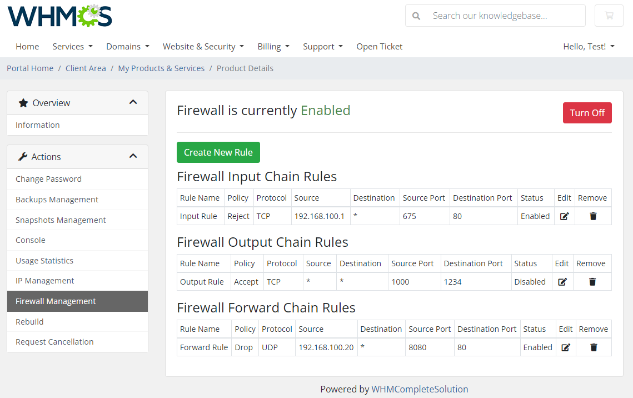Screen dimensions: 633x398
Task: Click the knowledgebase search input field
Action: (x=500, y=16)
